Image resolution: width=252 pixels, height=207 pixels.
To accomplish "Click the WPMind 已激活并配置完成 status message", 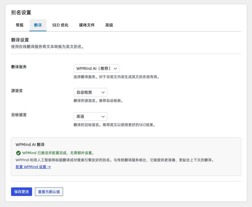I will 58,153.
